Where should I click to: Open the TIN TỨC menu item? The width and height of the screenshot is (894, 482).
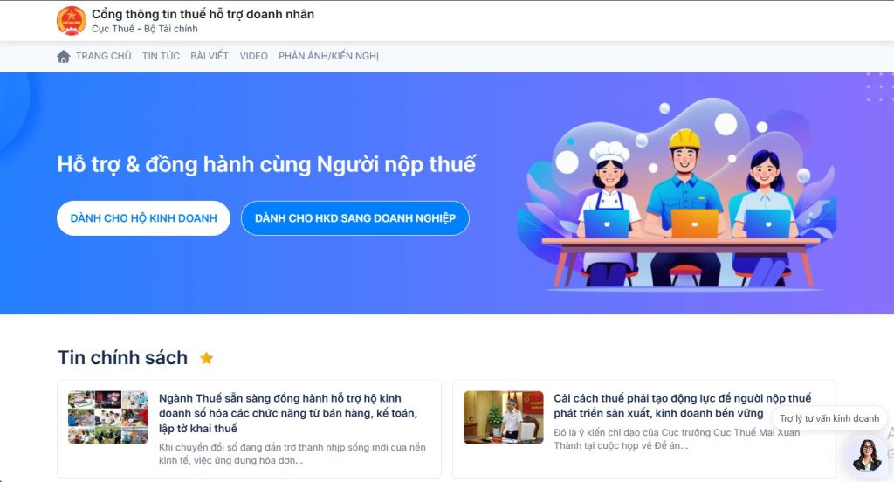tap(161, 56)
